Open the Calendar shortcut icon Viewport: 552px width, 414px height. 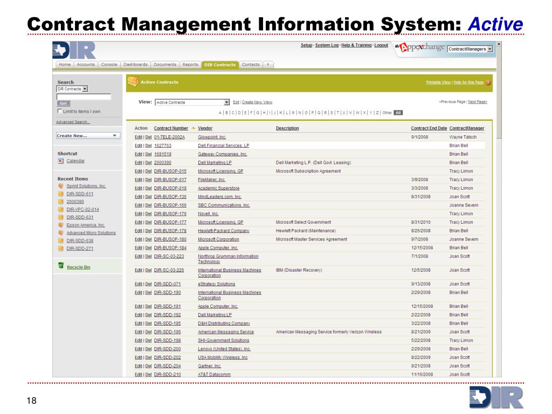click(60, 161)
